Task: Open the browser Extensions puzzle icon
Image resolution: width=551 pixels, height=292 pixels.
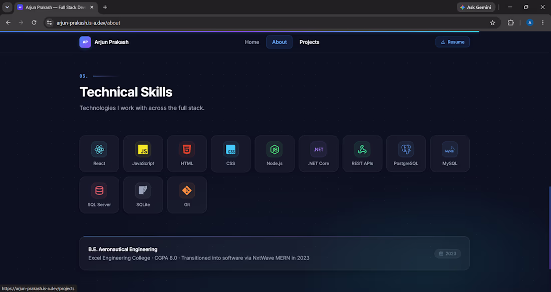Action: 511,23
